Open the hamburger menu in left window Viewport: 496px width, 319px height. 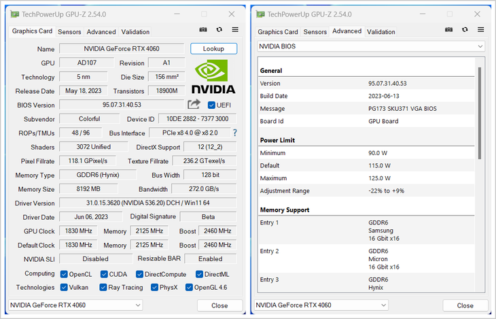click(235, 30)
